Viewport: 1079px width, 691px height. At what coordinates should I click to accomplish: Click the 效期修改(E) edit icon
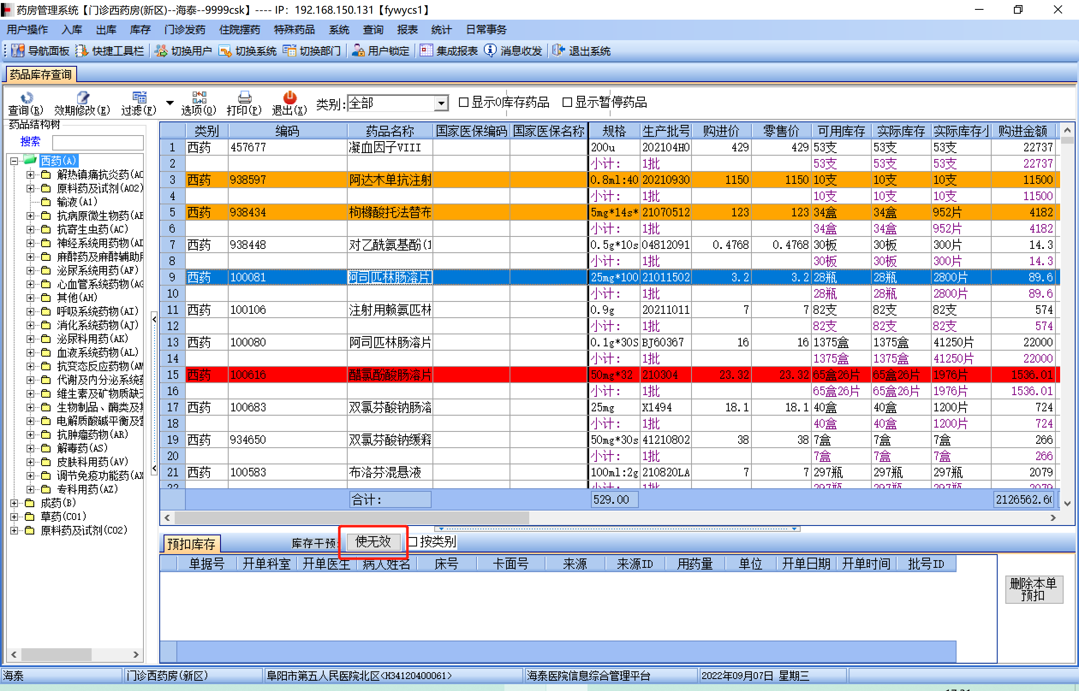[83, 97]
